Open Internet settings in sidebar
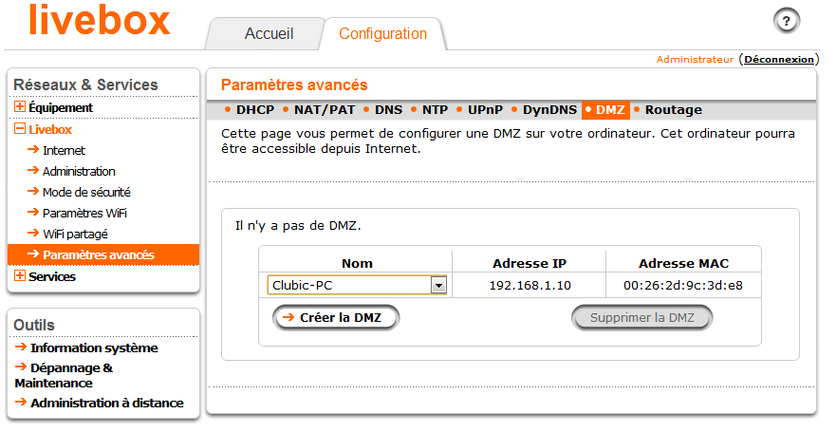This screenshot has width=836, height=432. 64,151
